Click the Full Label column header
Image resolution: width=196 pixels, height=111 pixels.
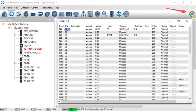(x=78, y=26)
